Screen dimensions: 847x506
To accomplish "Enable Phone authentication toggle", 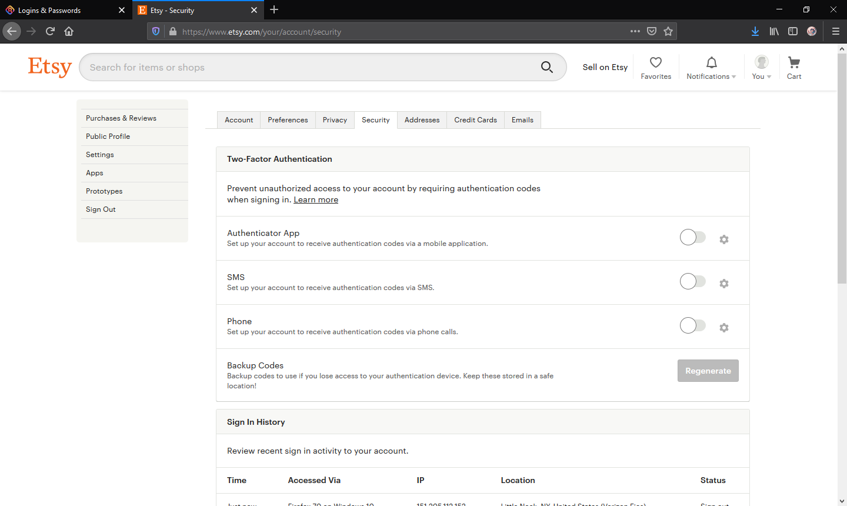I will pyautogui.click(x=693, y=325).
